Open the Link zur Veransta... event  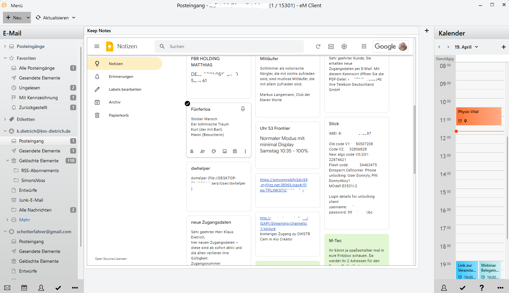[x=467, y=271]
